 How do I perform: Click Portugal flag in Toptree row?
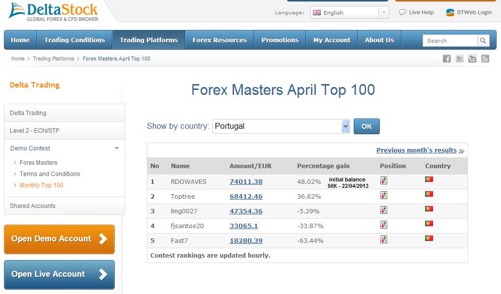[429, 194]
